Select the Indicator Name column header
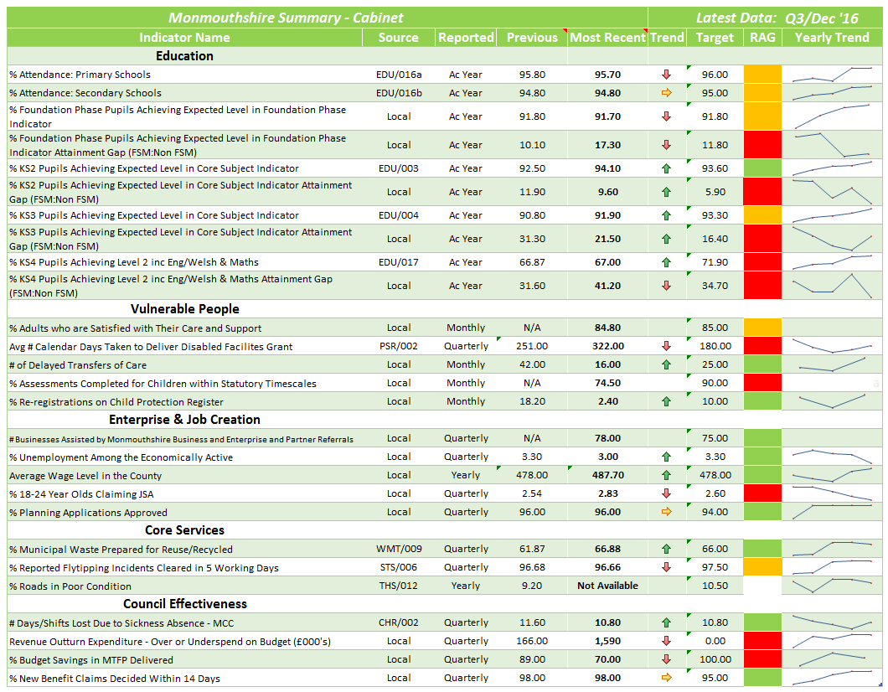Image resolution: width=888 pixels, height=692 pixels. point(184,38)
